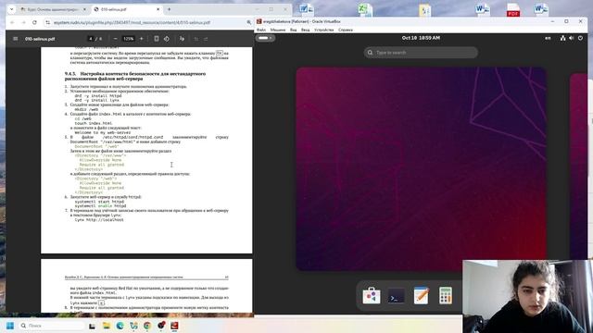Screen dimensions: 593x333
Task: Open a new browser tab
Action: tap(169, 9)
